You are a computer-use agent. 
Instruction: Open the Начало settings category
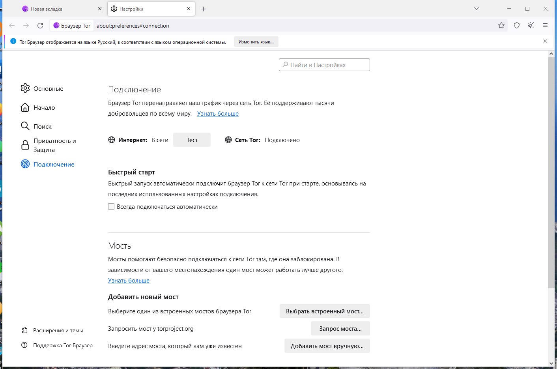click(x=44, y=107)
